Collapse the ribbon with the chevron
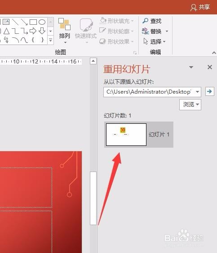 (x=214, y=53)
